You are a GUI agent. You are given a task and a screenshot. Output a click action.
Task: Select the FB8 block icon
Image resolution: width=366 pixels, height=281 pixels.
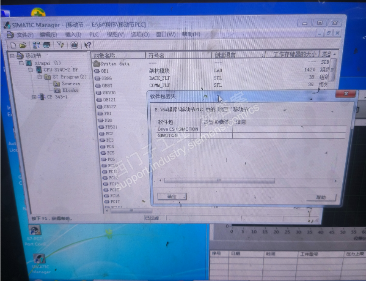[101, 120]
